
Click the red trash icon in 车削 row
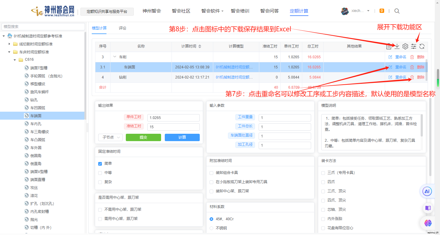[412, 57]
